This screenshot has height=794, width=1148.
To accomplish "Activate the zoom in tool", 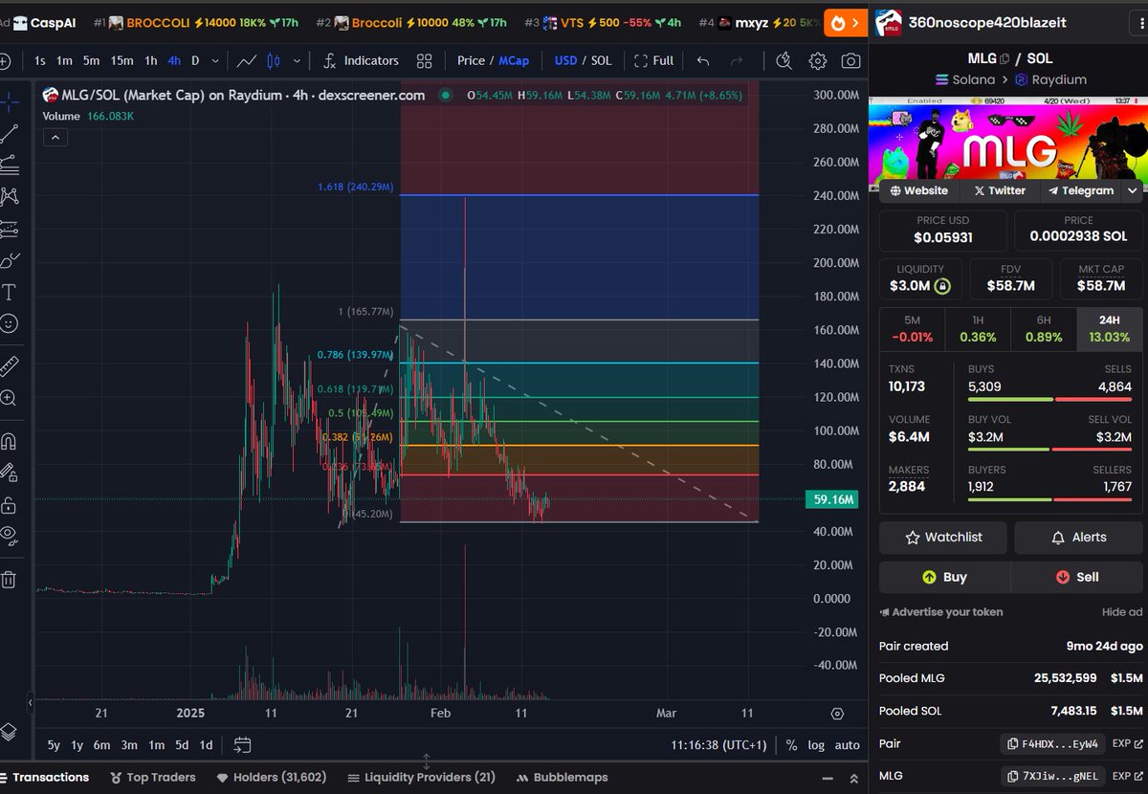I will (x=9, y=398).
